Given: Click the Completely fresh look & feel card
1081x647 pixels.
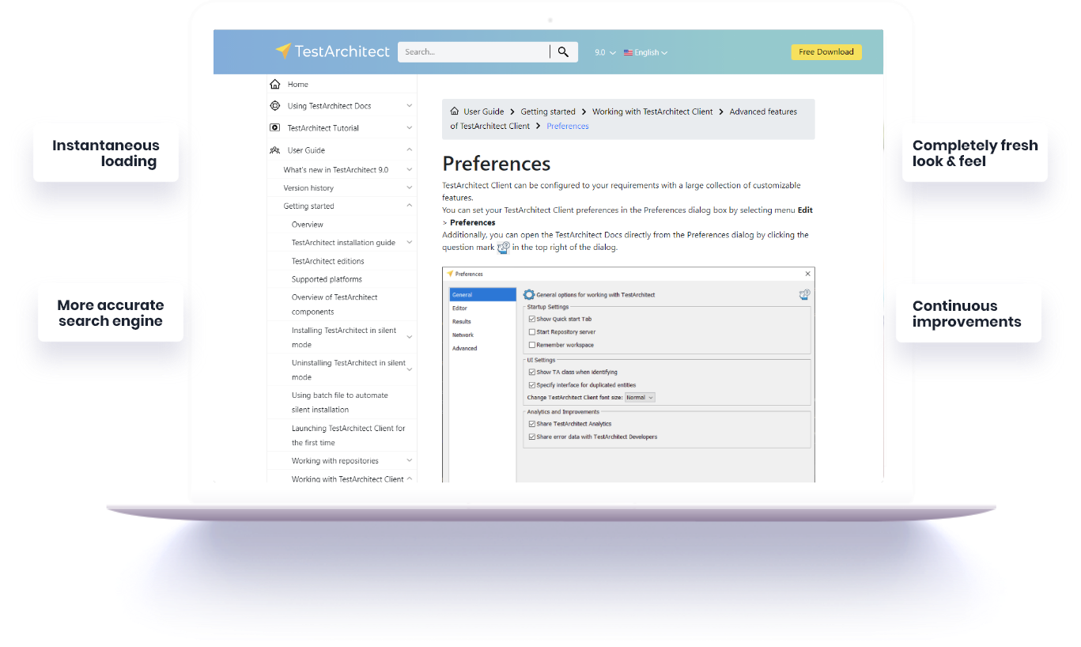Looking at the screenshot, I should 975,153.
